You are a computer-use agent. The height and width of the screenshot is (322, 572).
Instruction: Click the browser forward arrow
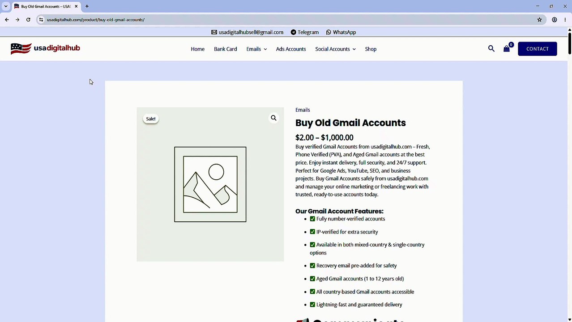coord(17,20)
